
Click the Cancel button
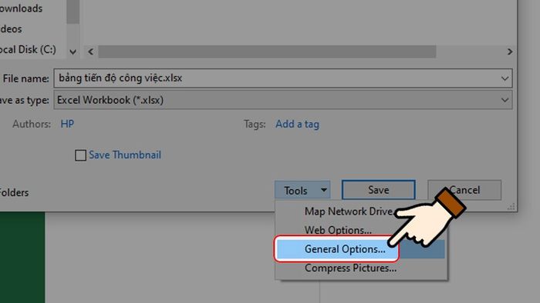[x=464, y=190]
